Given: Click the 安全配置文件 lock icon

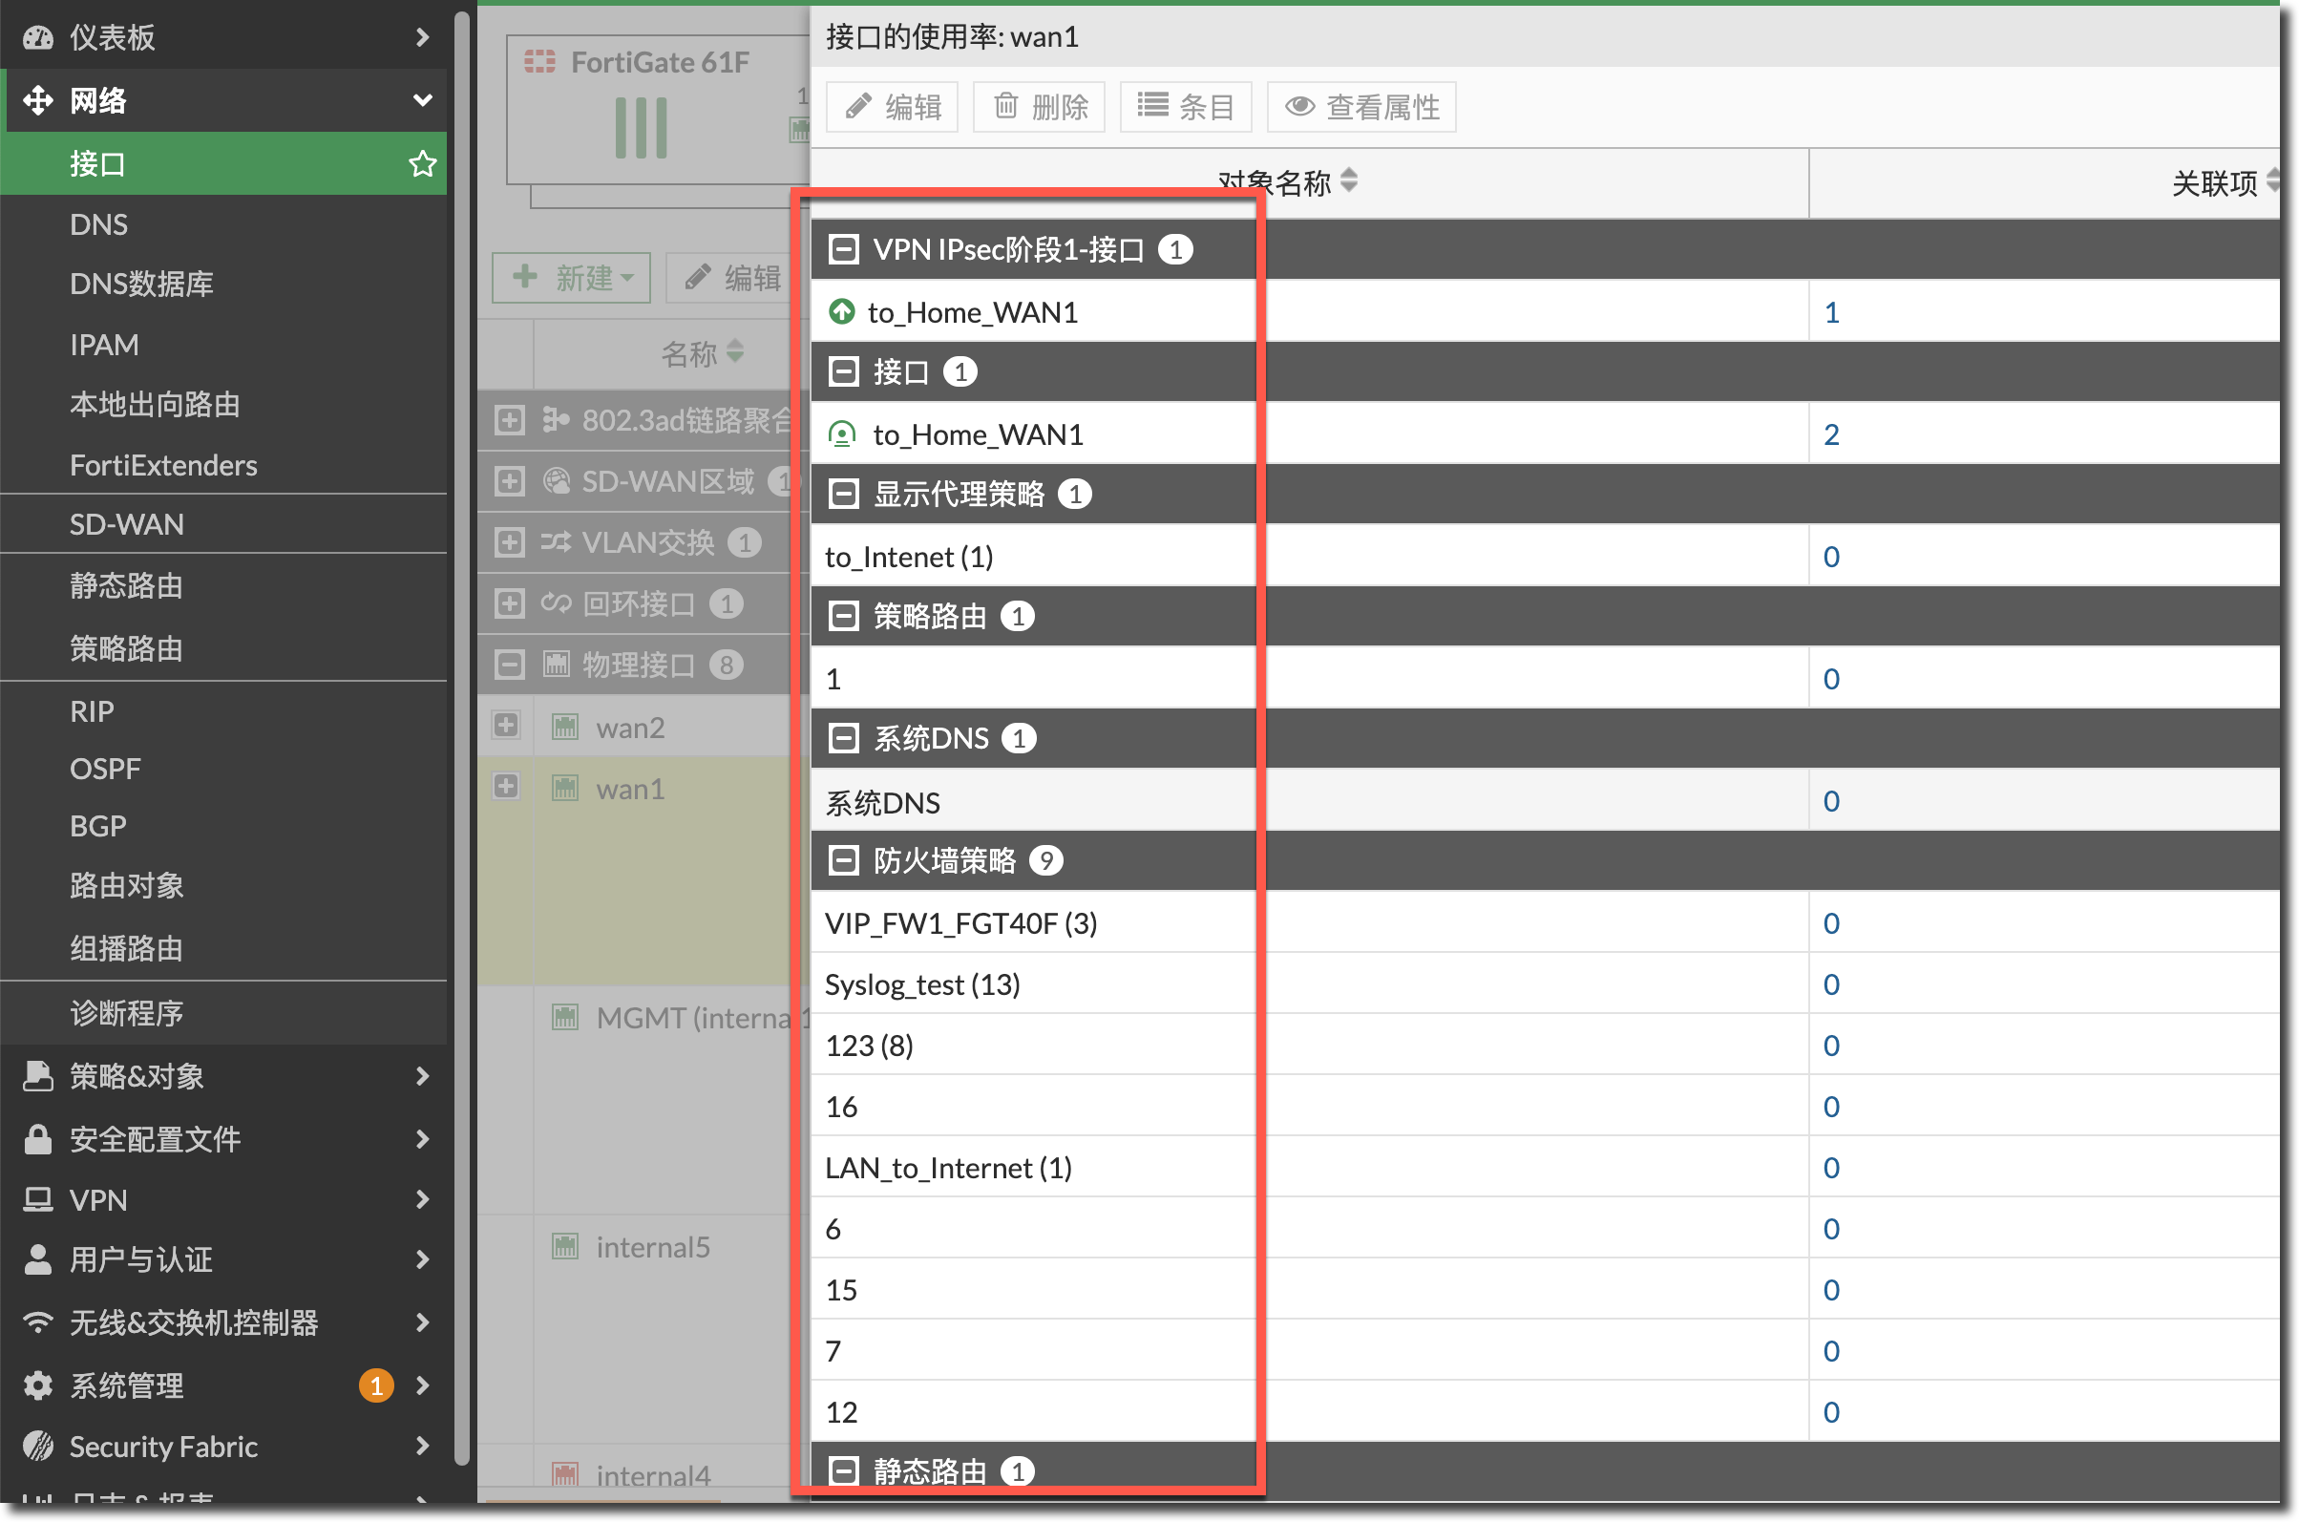Looking at the screenshot, I should click(38, 1138).
